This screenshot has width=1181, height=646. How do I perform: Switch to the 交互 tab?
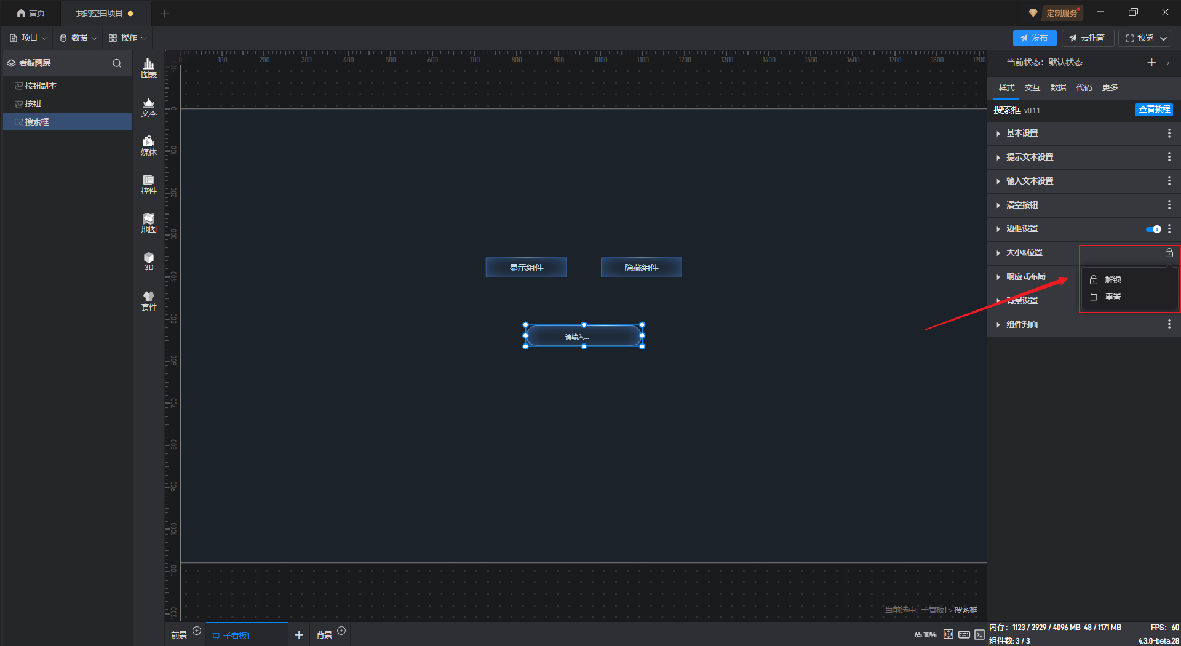[1032, 87]
